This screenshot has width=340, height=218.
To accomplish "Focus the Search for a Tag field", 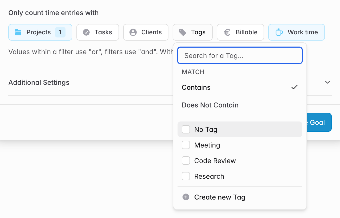I will 240,55.
